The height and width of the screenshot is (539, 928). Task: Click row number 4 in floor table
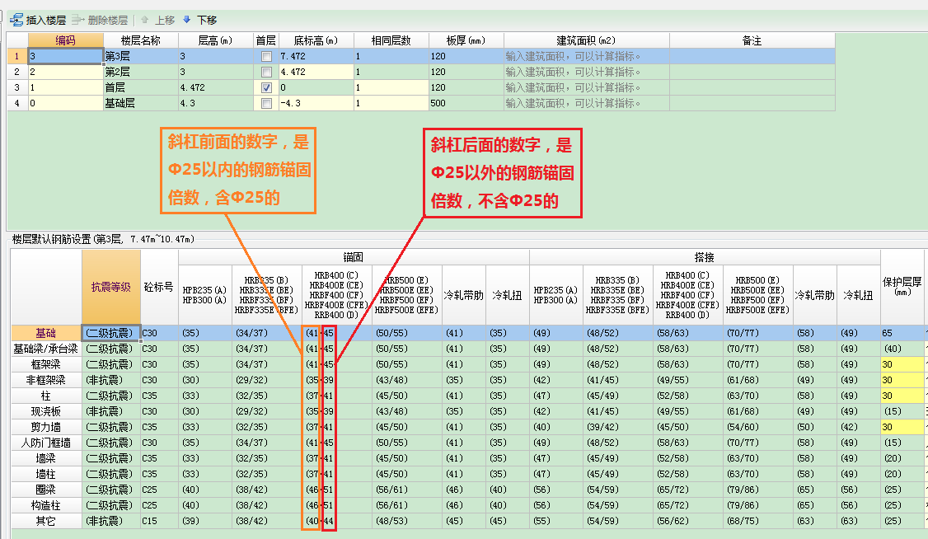point(17,103)
